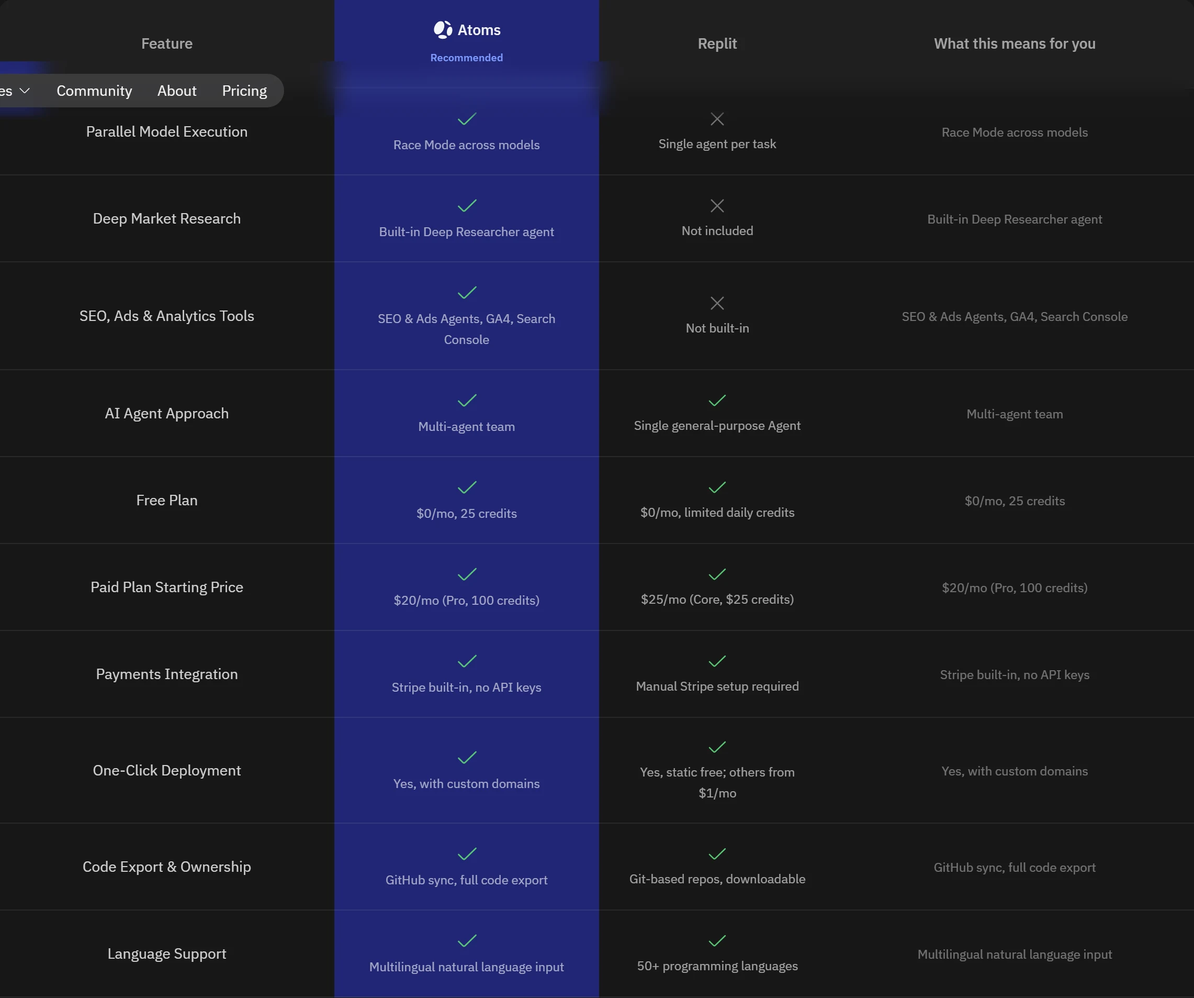Expand the truncated nav dropdown chevron
This screenshot has width=1194, height=998.
point(25,91)
